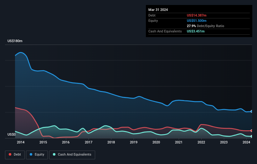The image size is (257, 164).
Task: Click the 27.9% Debt/Equity Ratio text
Action: pyautogui.click(x=205, y=26)
